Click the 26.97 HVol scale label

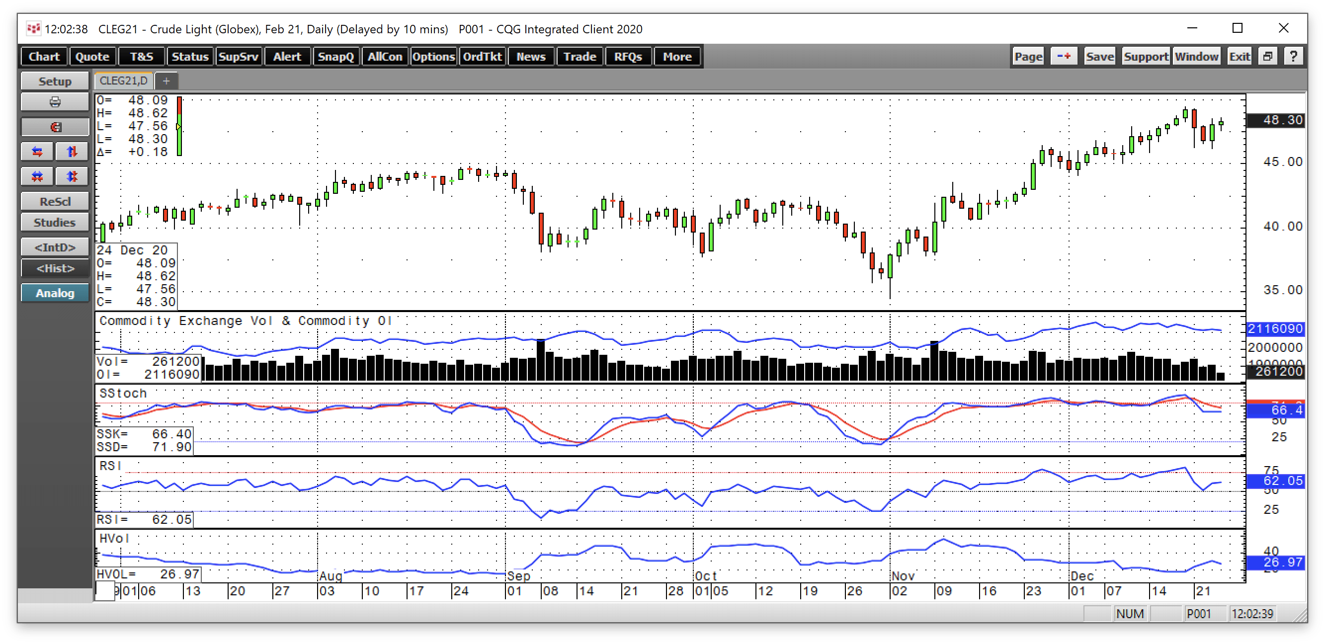[1276, 562]
